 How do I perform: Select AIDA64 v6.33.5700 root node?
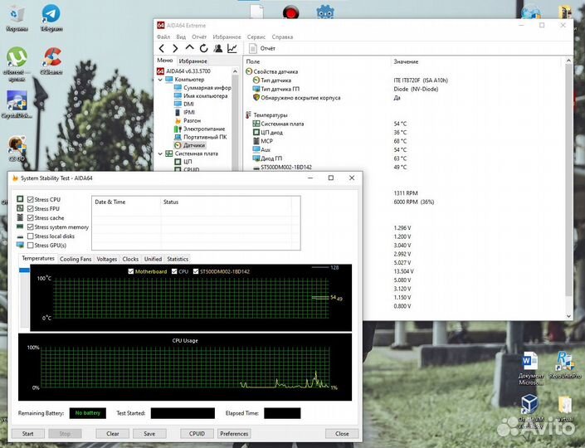(183, 71)
